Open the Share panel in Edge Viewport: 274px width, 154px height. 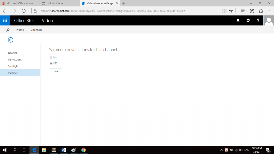[x=261, y=11]
